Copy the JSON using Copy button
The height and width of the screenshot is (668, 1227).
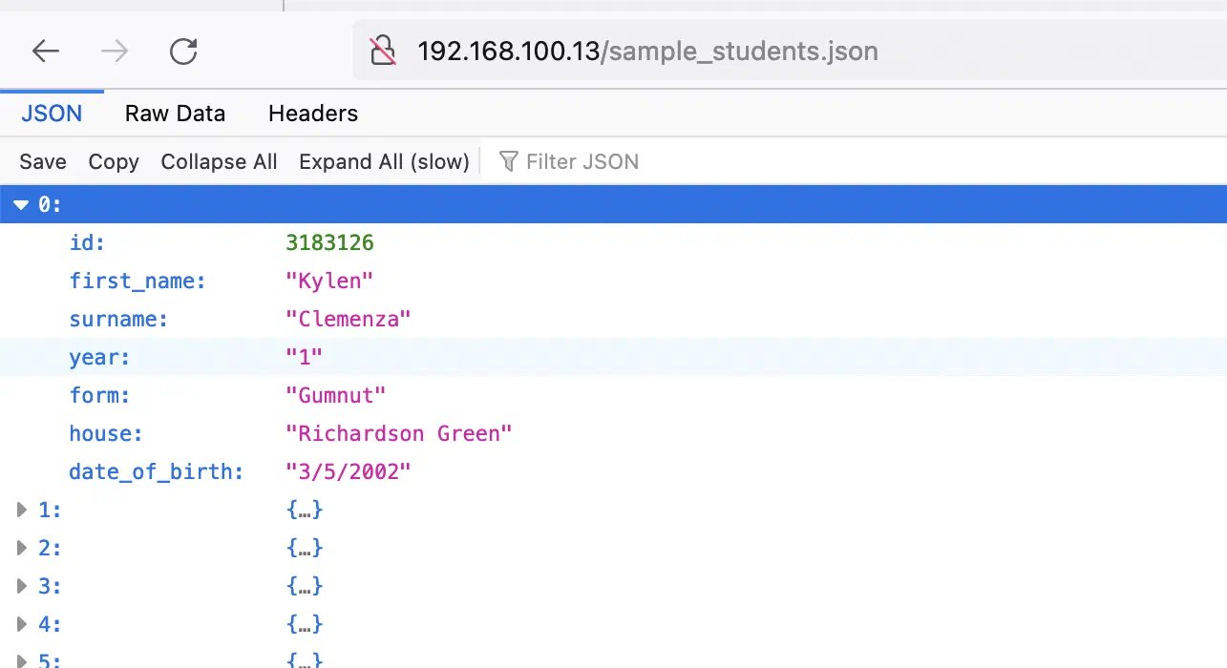point(114,161)
